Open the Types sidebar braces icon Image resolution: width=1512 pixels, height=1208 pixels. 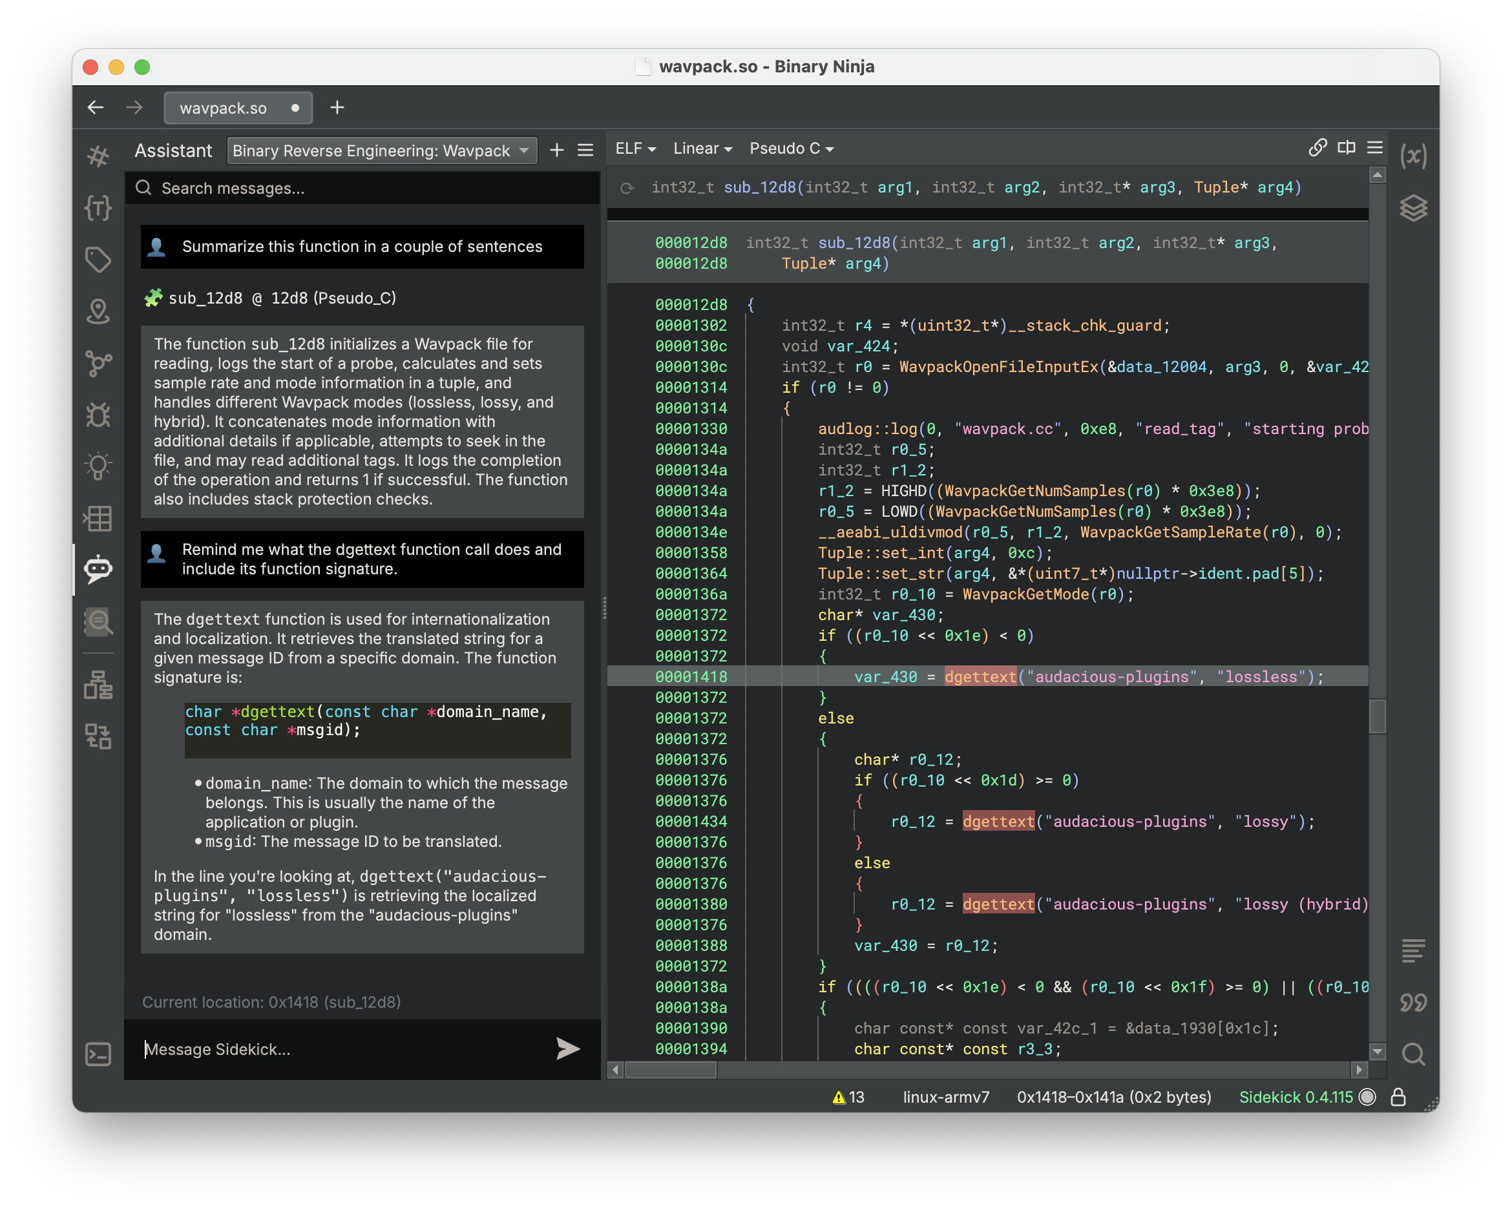pos(98,208)
